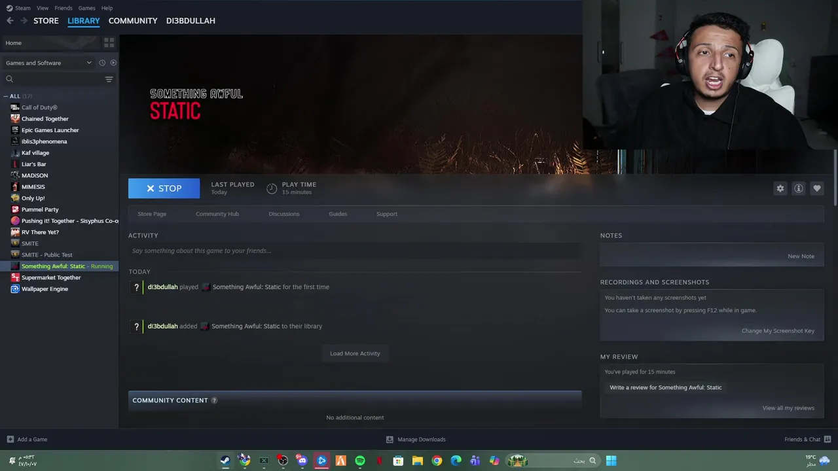Image resolution: width=838 pixels, height=471 pixels.
Task: Go back with the navigation arrow
Action: click(10, 20)
